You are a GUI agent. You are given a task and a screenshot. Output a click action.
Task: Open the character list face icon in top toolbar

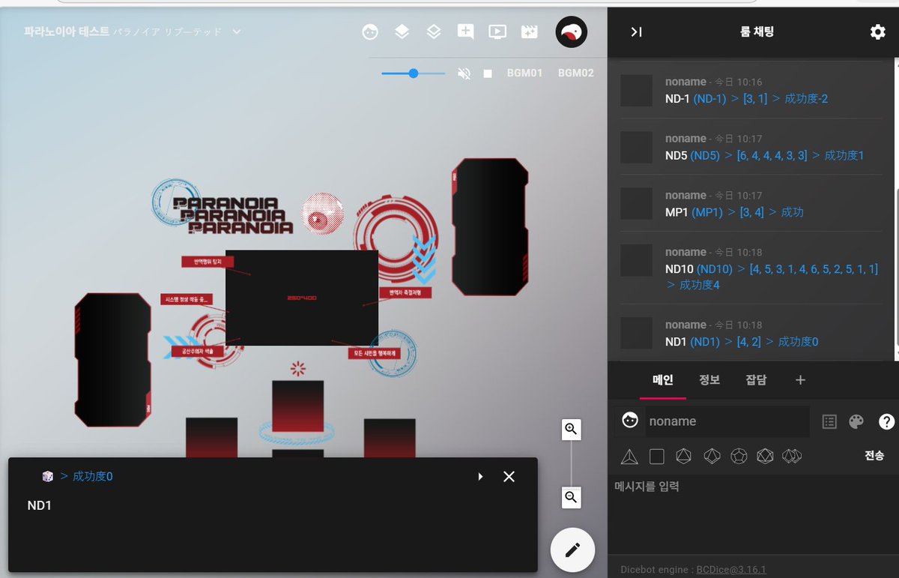pyautogui.click(x=369, y=31)
